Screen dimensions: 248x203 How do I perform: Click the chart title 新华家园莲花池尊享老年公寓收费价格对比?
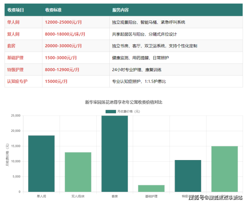(124, 102)
